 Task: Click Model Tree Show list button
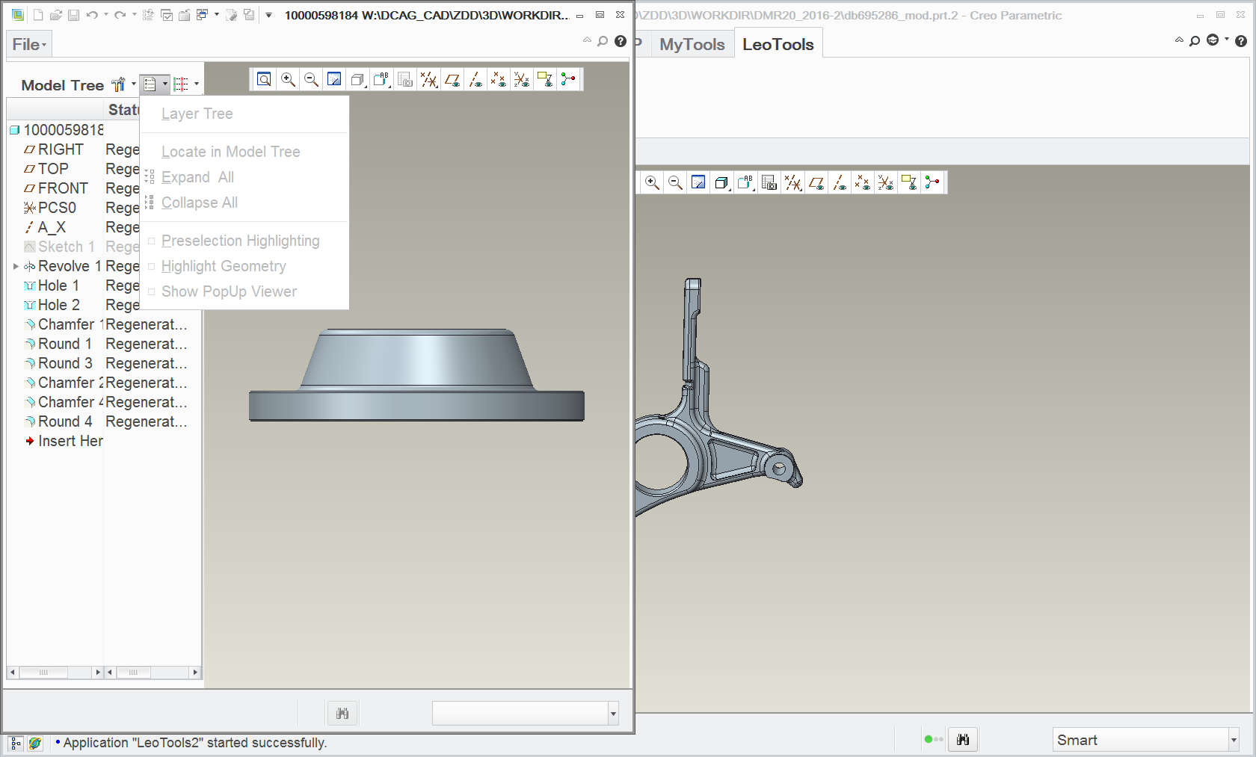155,84
